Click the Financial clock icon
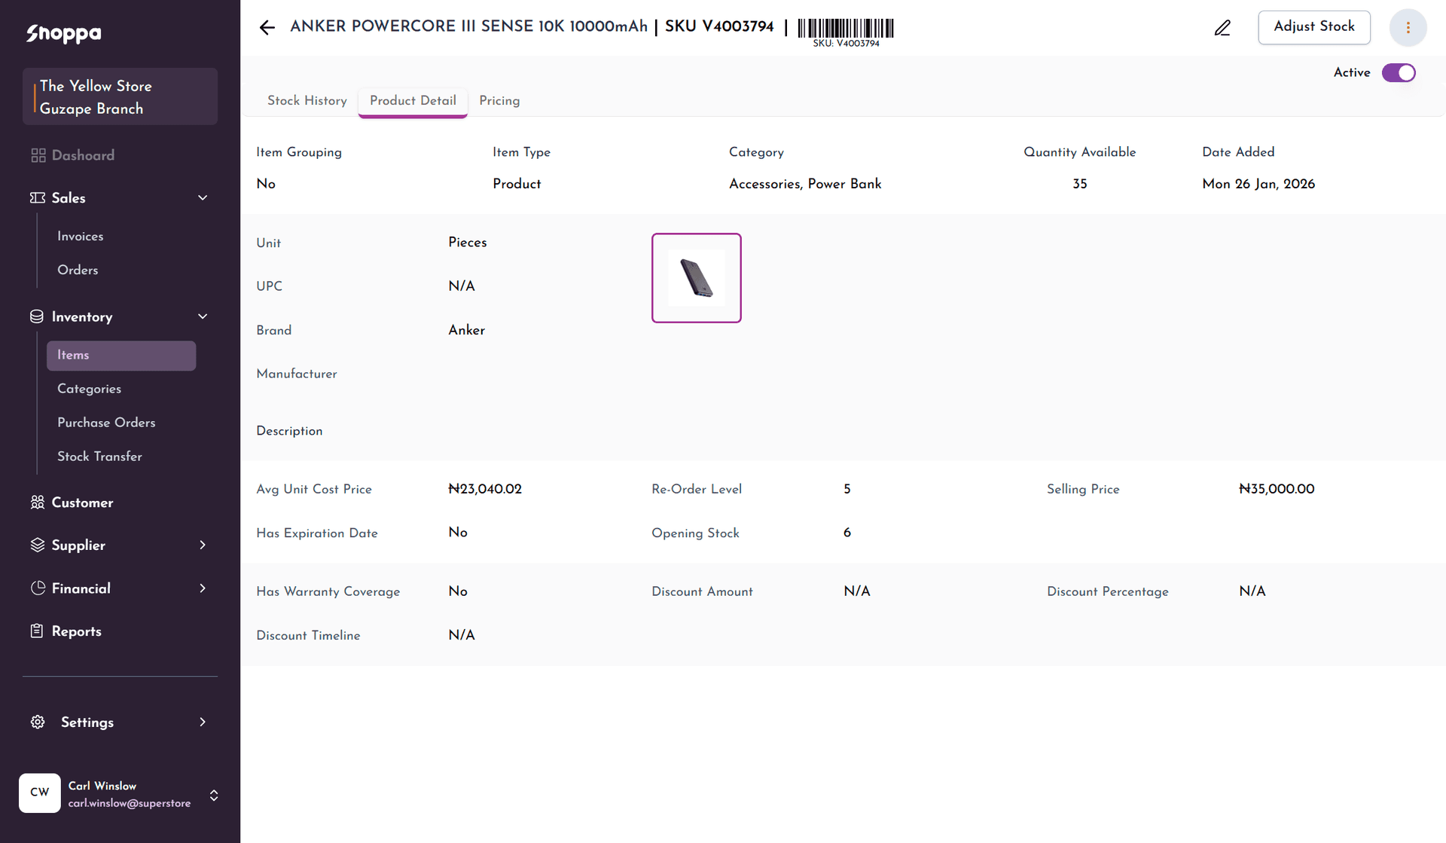Image resolution: width=1446 pixels, height=843 pixels. (x=36, y=588)
